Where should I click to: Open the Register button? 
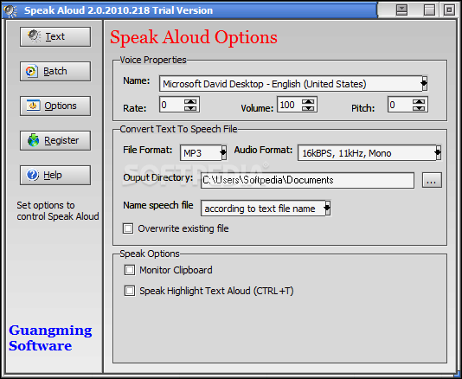55,140
